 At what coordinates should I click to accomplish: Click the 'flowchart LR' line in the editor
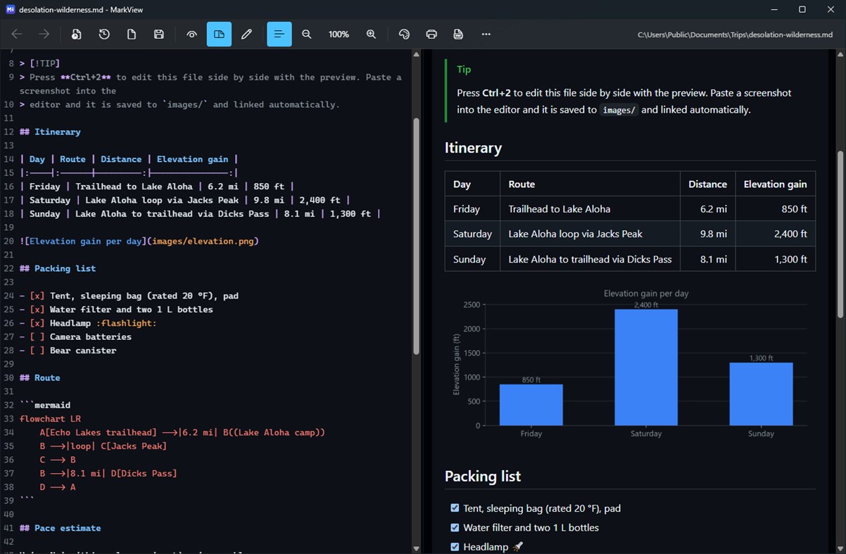[x=50, y=418]
